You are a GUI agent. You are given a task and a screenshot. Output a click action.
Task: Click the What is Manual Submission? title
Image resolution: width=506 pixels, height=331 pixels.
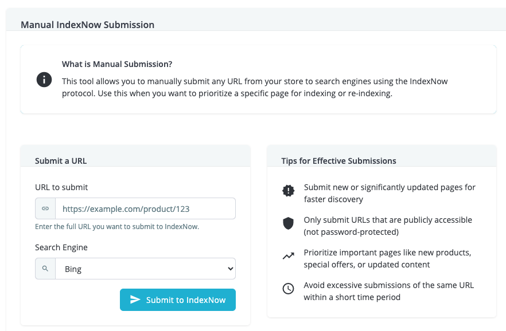click(x=117, y=64)
